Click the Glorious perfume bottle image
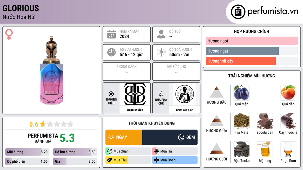The height and width of the screenshot is (170, 303). point(51,70)
